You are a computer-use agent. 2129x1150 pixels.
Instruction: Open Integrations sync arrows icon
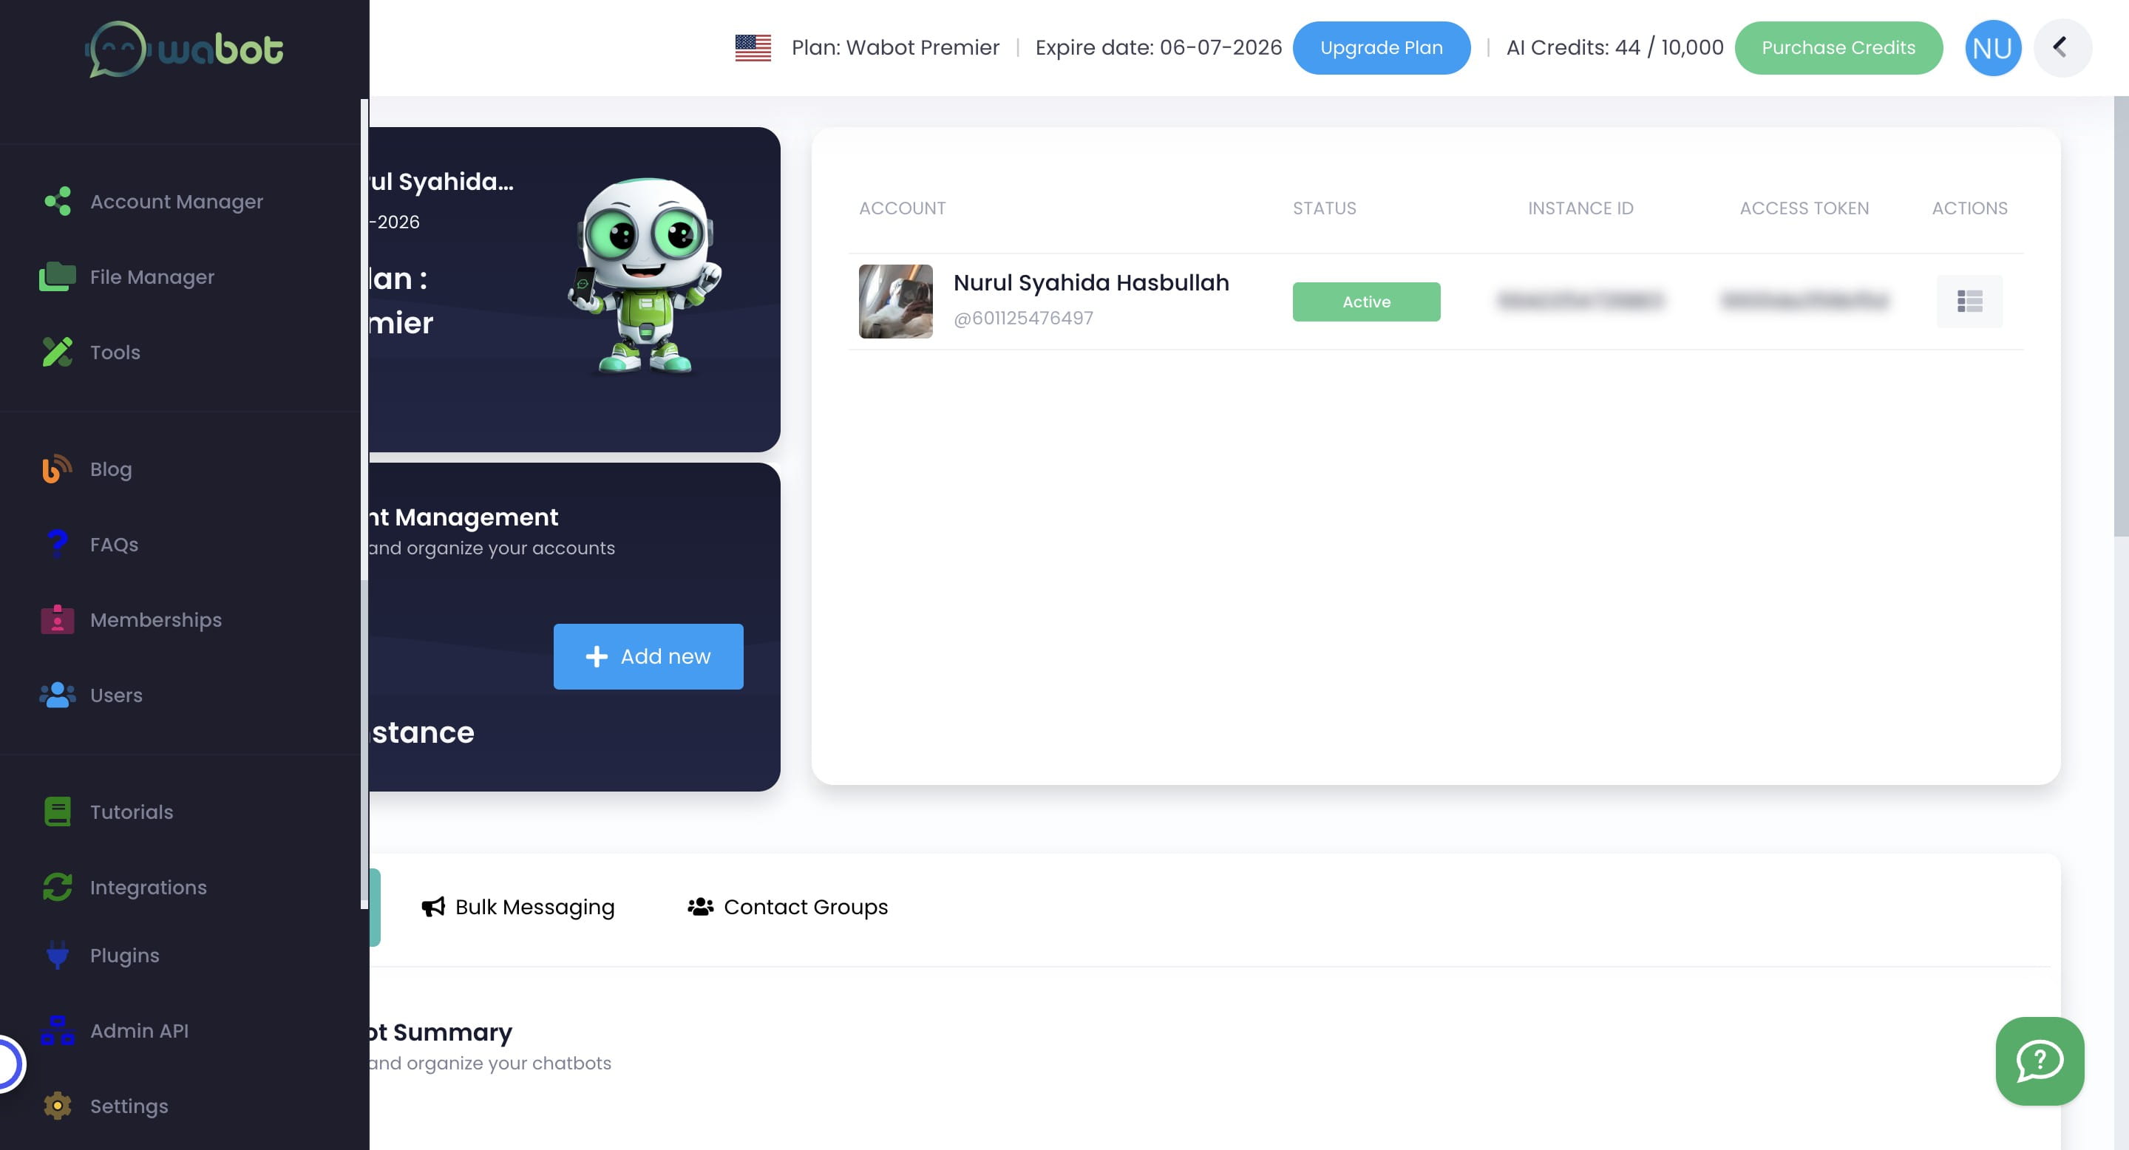coord(57,888)
